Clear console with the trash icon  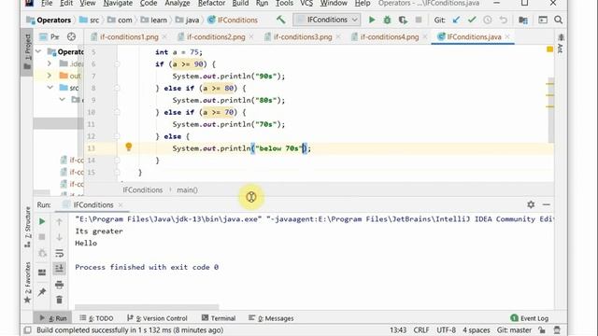[x=59, y=300]
